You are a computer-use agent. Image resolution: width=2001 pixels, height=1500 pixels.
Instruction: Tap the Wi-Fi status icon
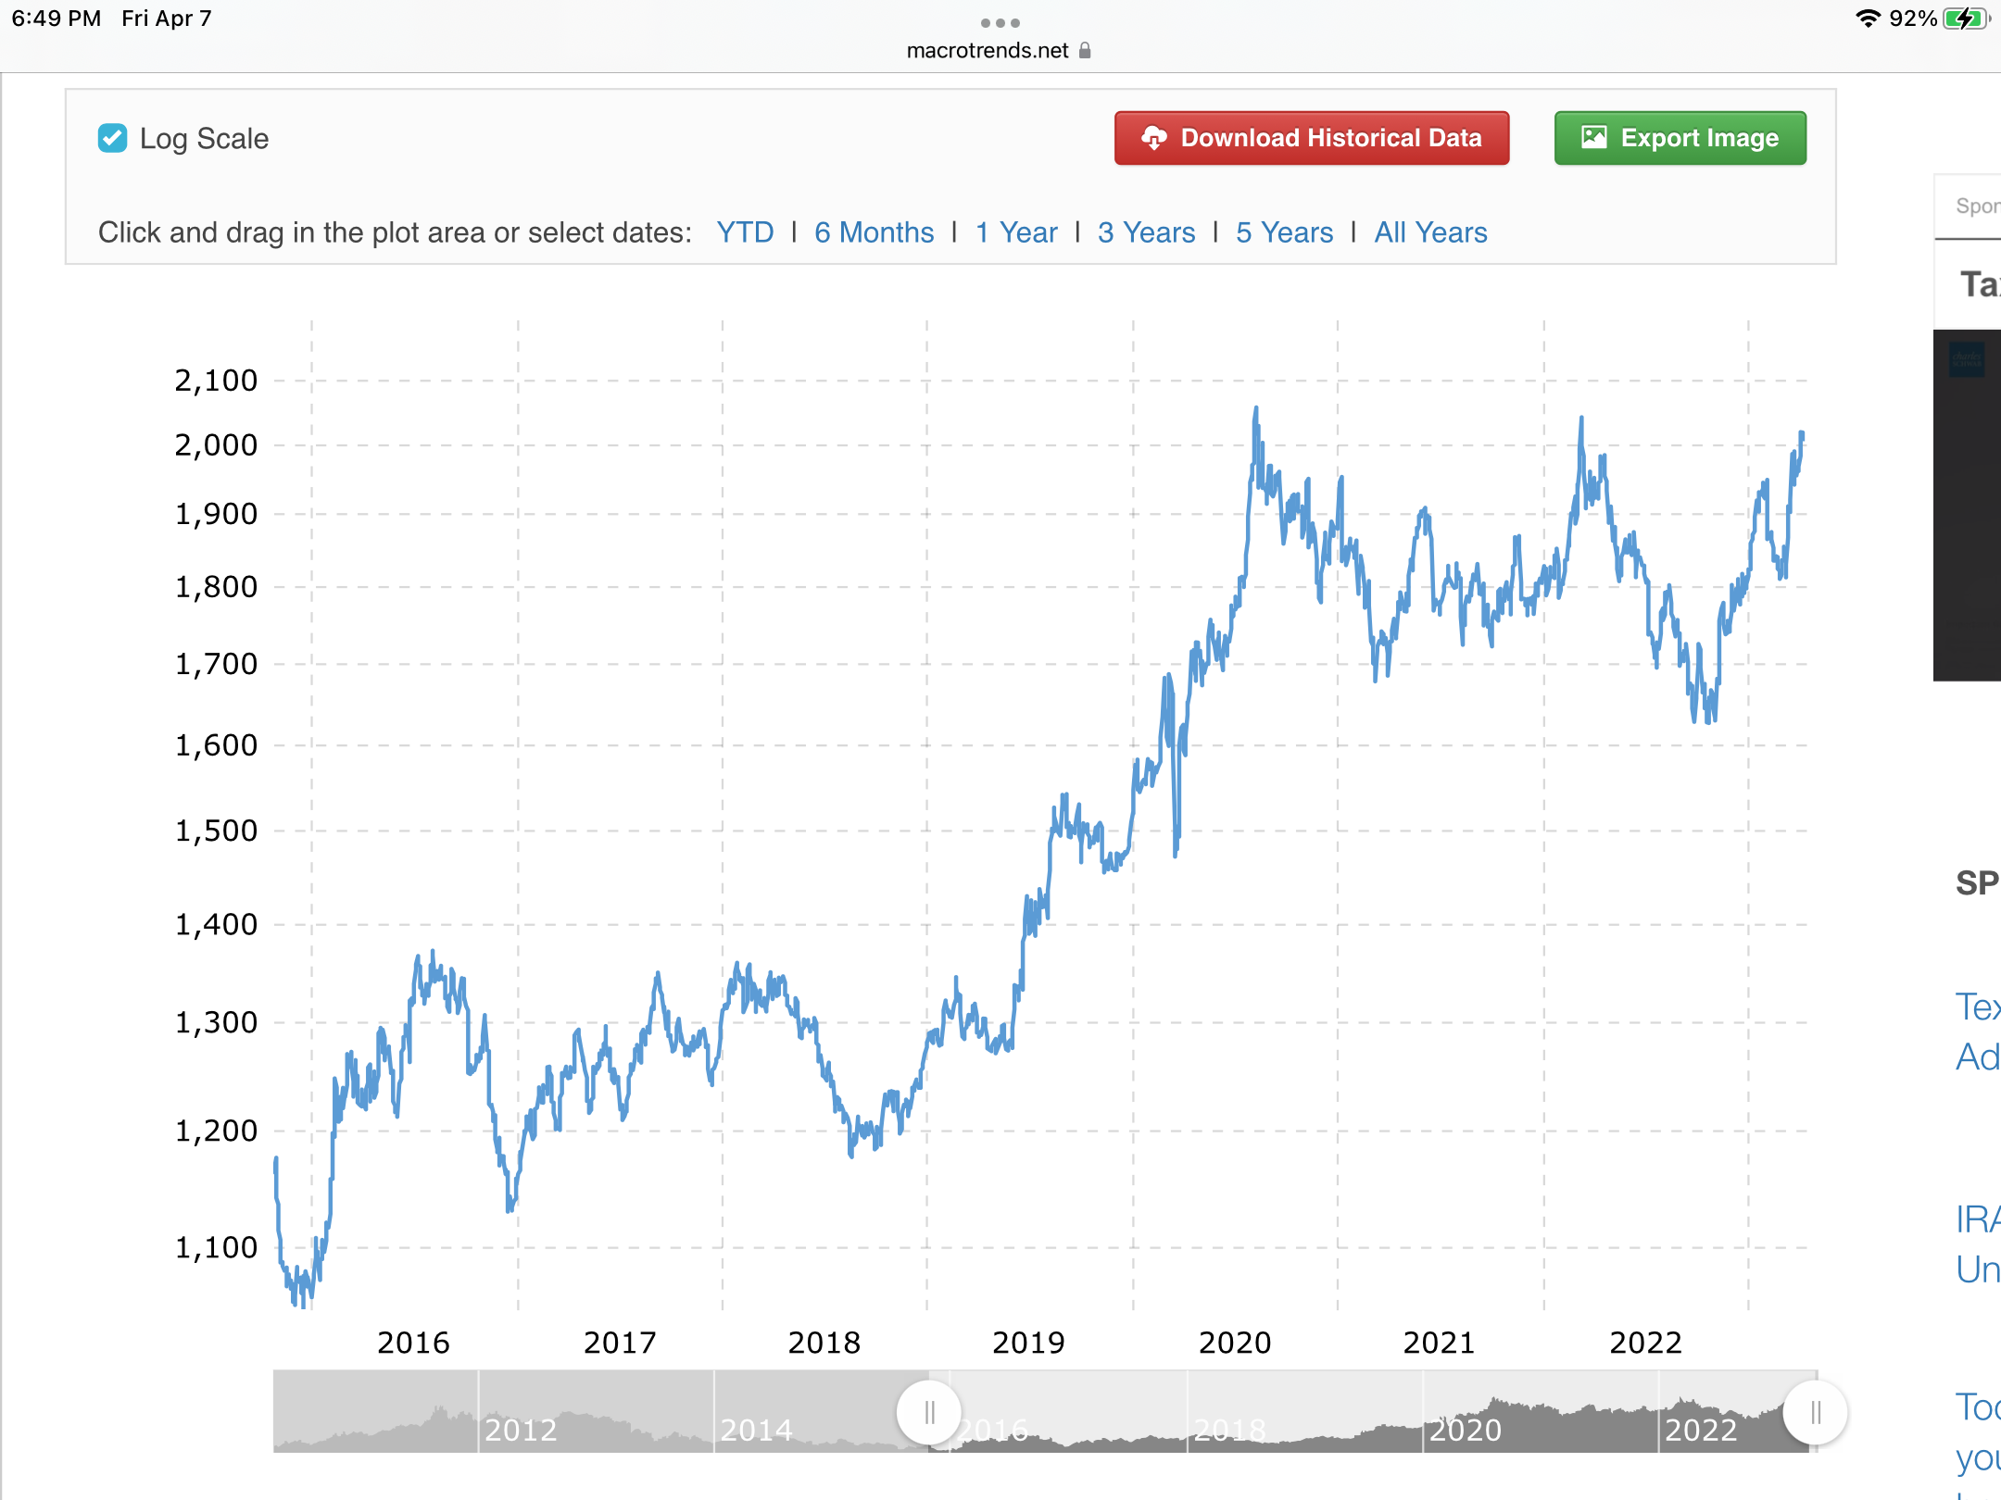1868,19
